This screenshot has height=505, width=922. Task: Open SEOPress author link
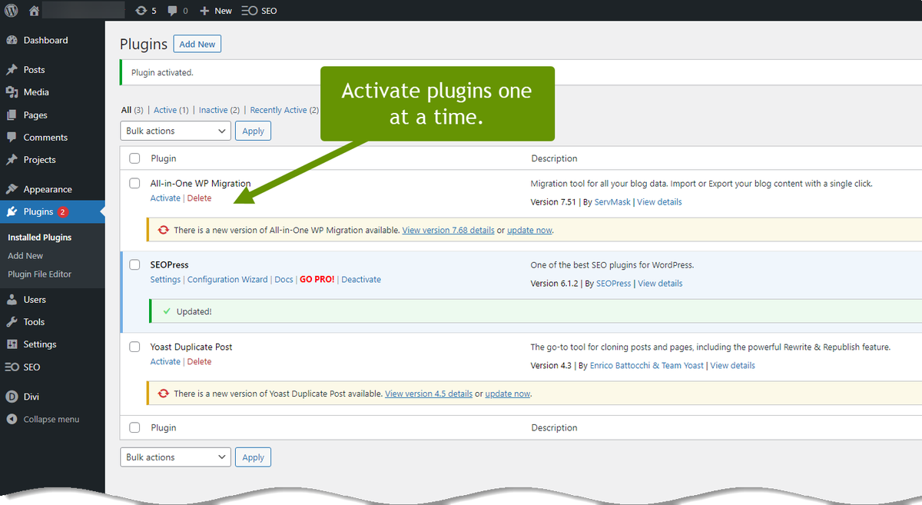613,284
